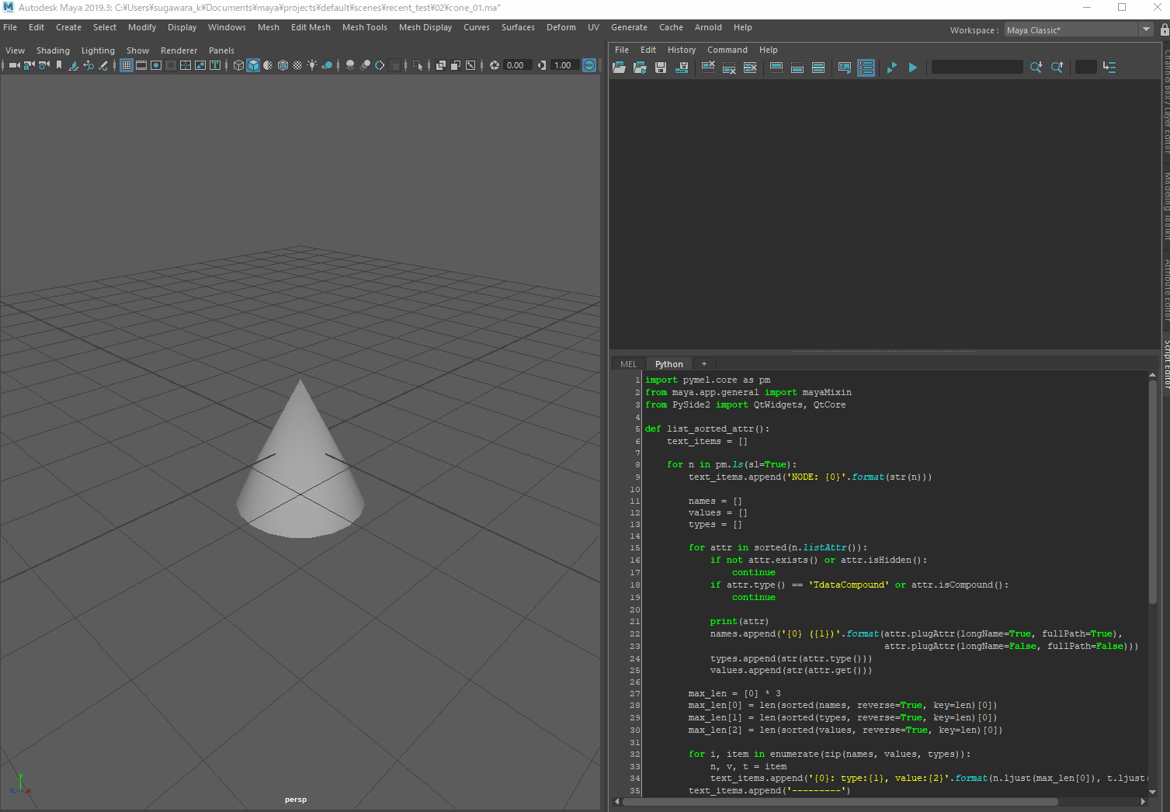
Task: Toggle the Resolution Gate display
Action: [156, 65]
